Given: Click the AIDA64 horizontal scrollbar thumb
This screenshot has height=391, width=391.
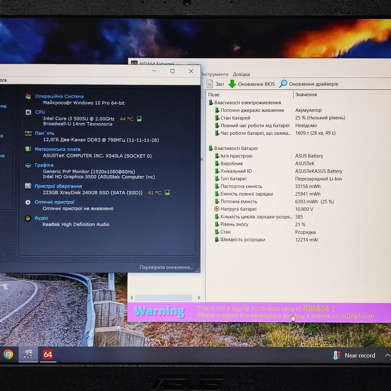Looking at the screenshot, I should (x=163, y=298).
